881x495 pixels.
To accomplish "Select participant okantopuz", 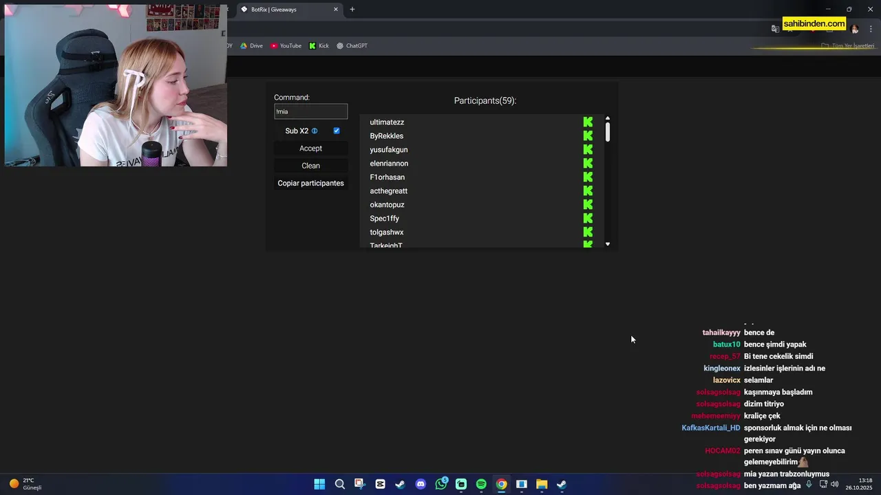I will pos(387,205).
